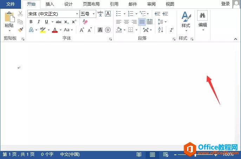Open bullet list dropdown arrow

click(x=124, y=14)
